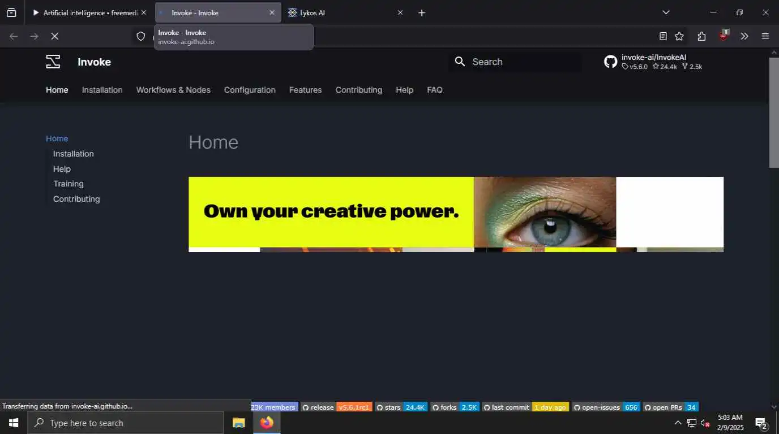Click the open-issues 656 badge

coord(606,407)
